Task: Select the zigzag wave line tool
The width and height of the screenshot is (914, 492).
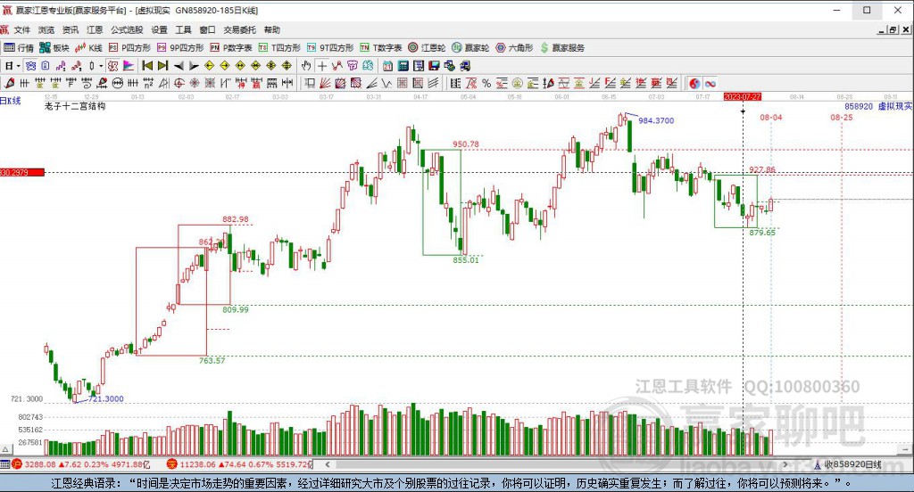Action: pos(386,83)
